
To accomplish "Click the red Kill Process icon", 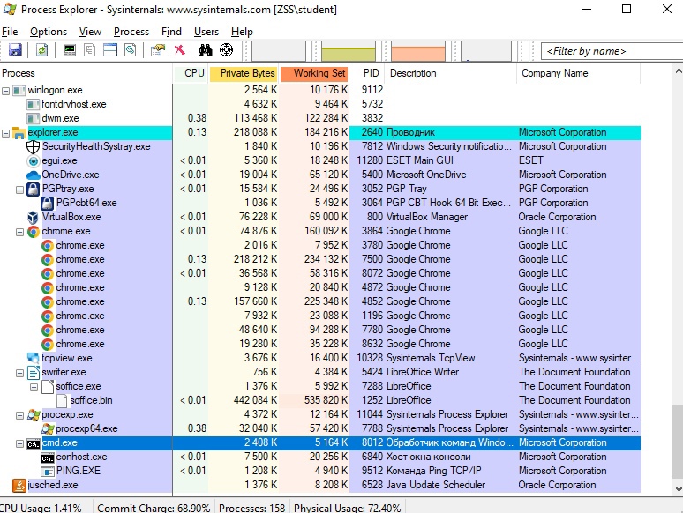I will (x=179, y=50).
